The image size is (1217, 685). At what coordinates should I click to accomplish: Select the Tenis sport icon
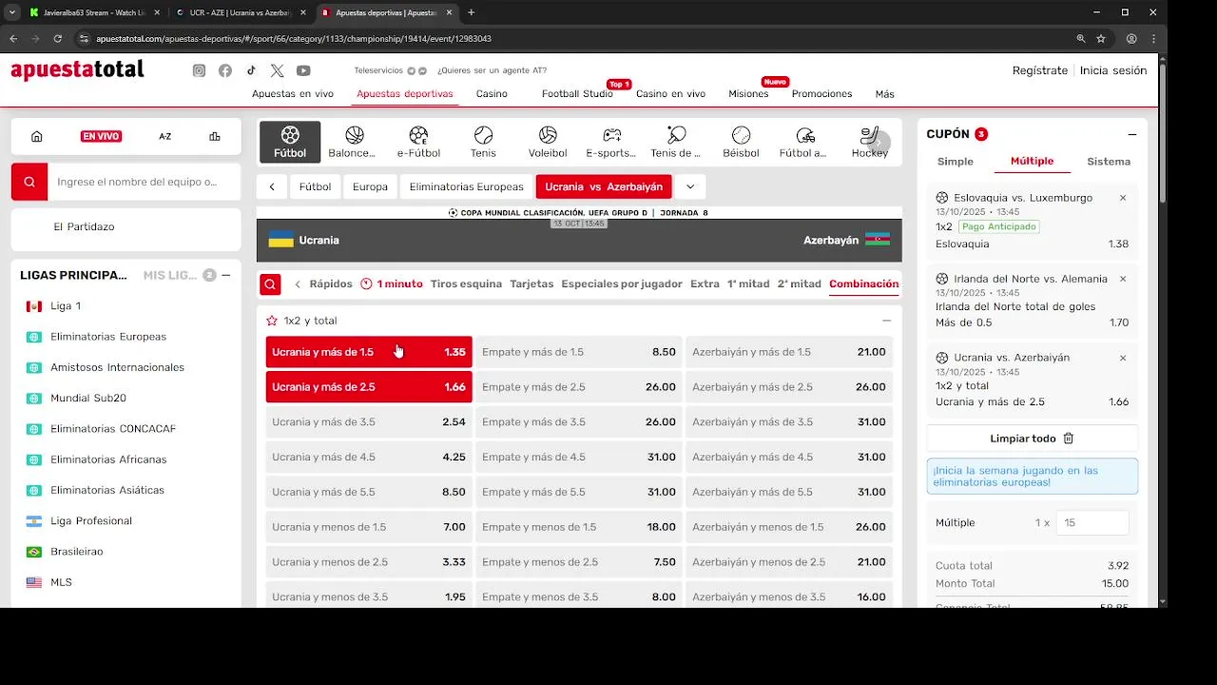point(483,142)
